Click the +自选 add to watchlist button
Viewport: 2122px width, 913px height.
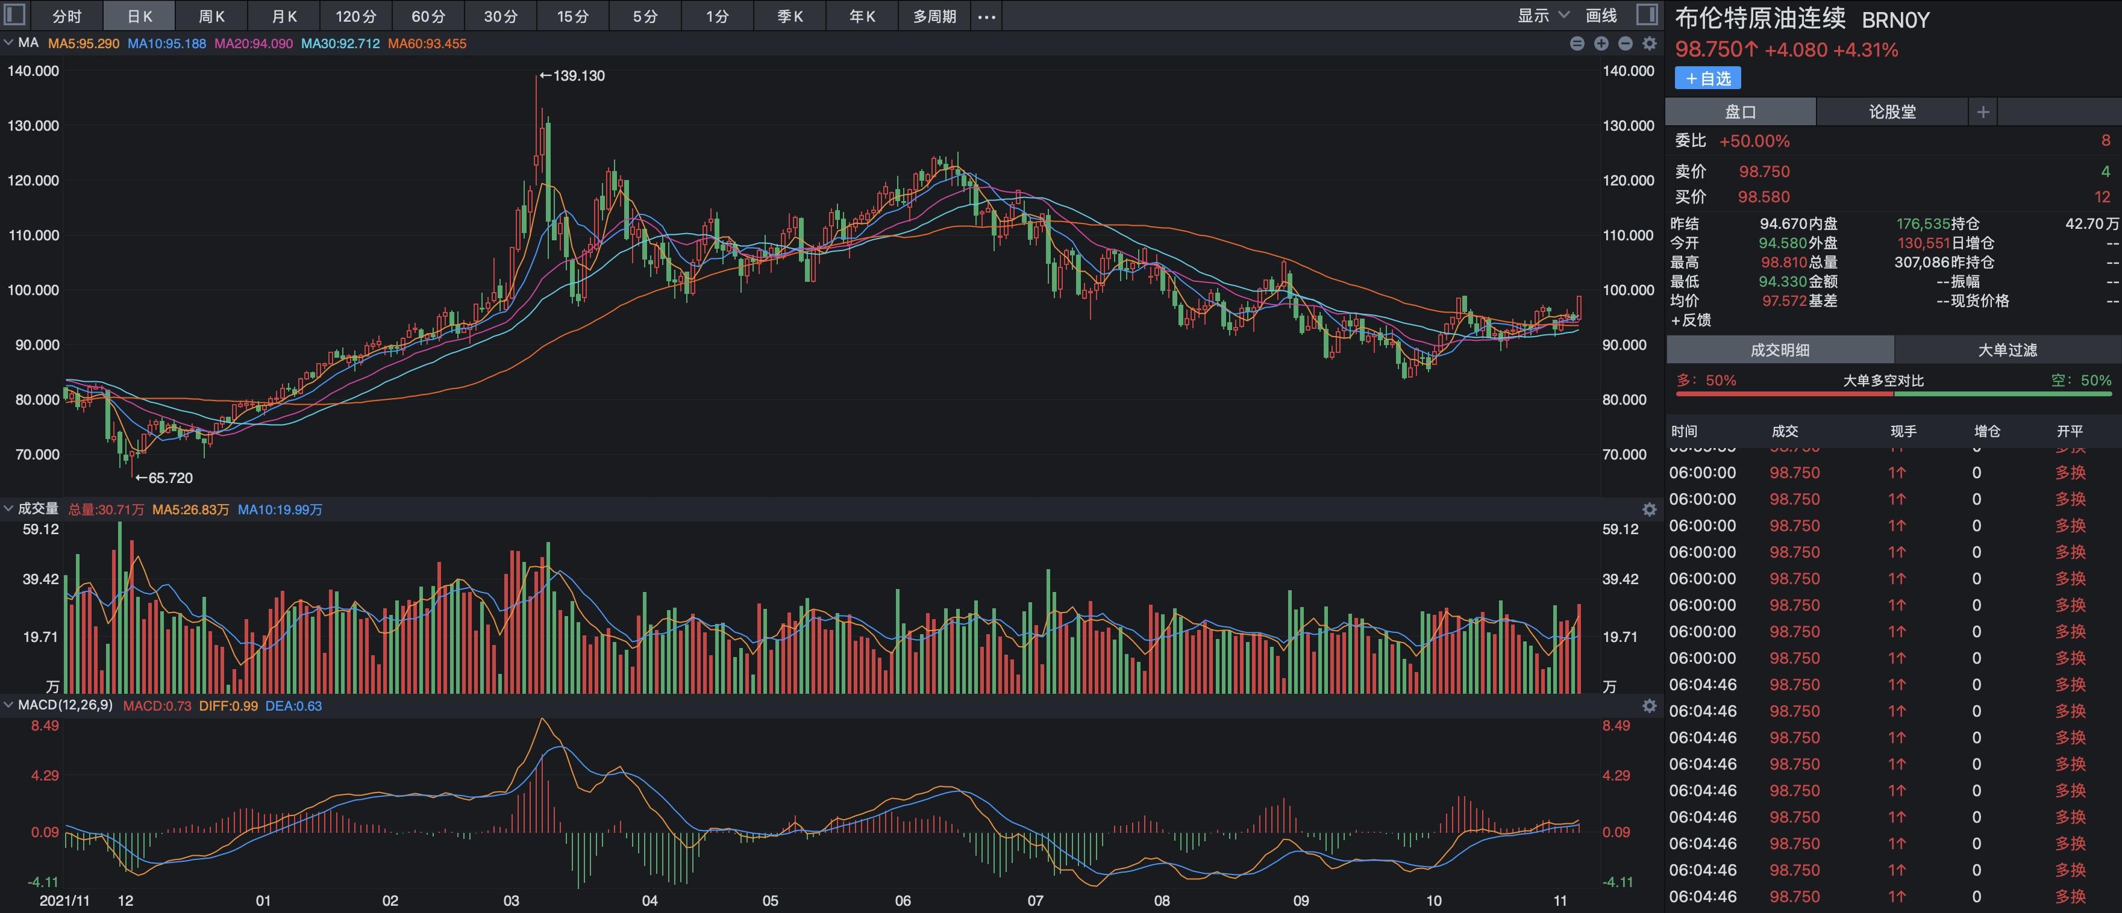click(x=1707, y=78)
